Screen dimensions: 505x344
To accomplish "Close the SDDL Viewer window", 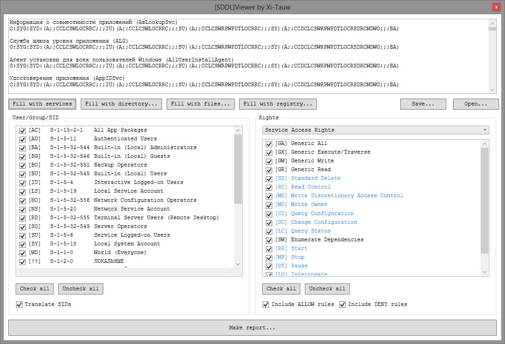I will [496, 7].
